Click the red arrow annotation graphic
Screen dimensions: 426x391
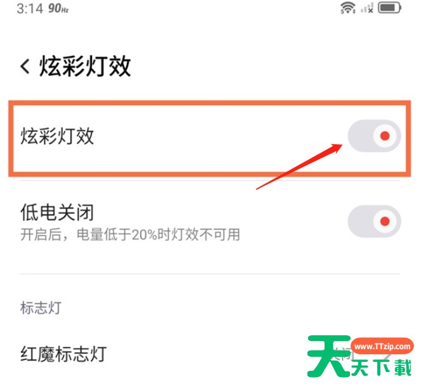(x=299, y=166)
